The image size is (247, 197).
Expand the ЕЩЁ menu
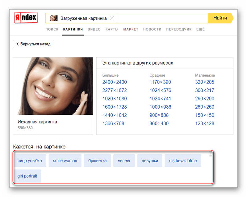pyautogui.click(x=200, y=29)
